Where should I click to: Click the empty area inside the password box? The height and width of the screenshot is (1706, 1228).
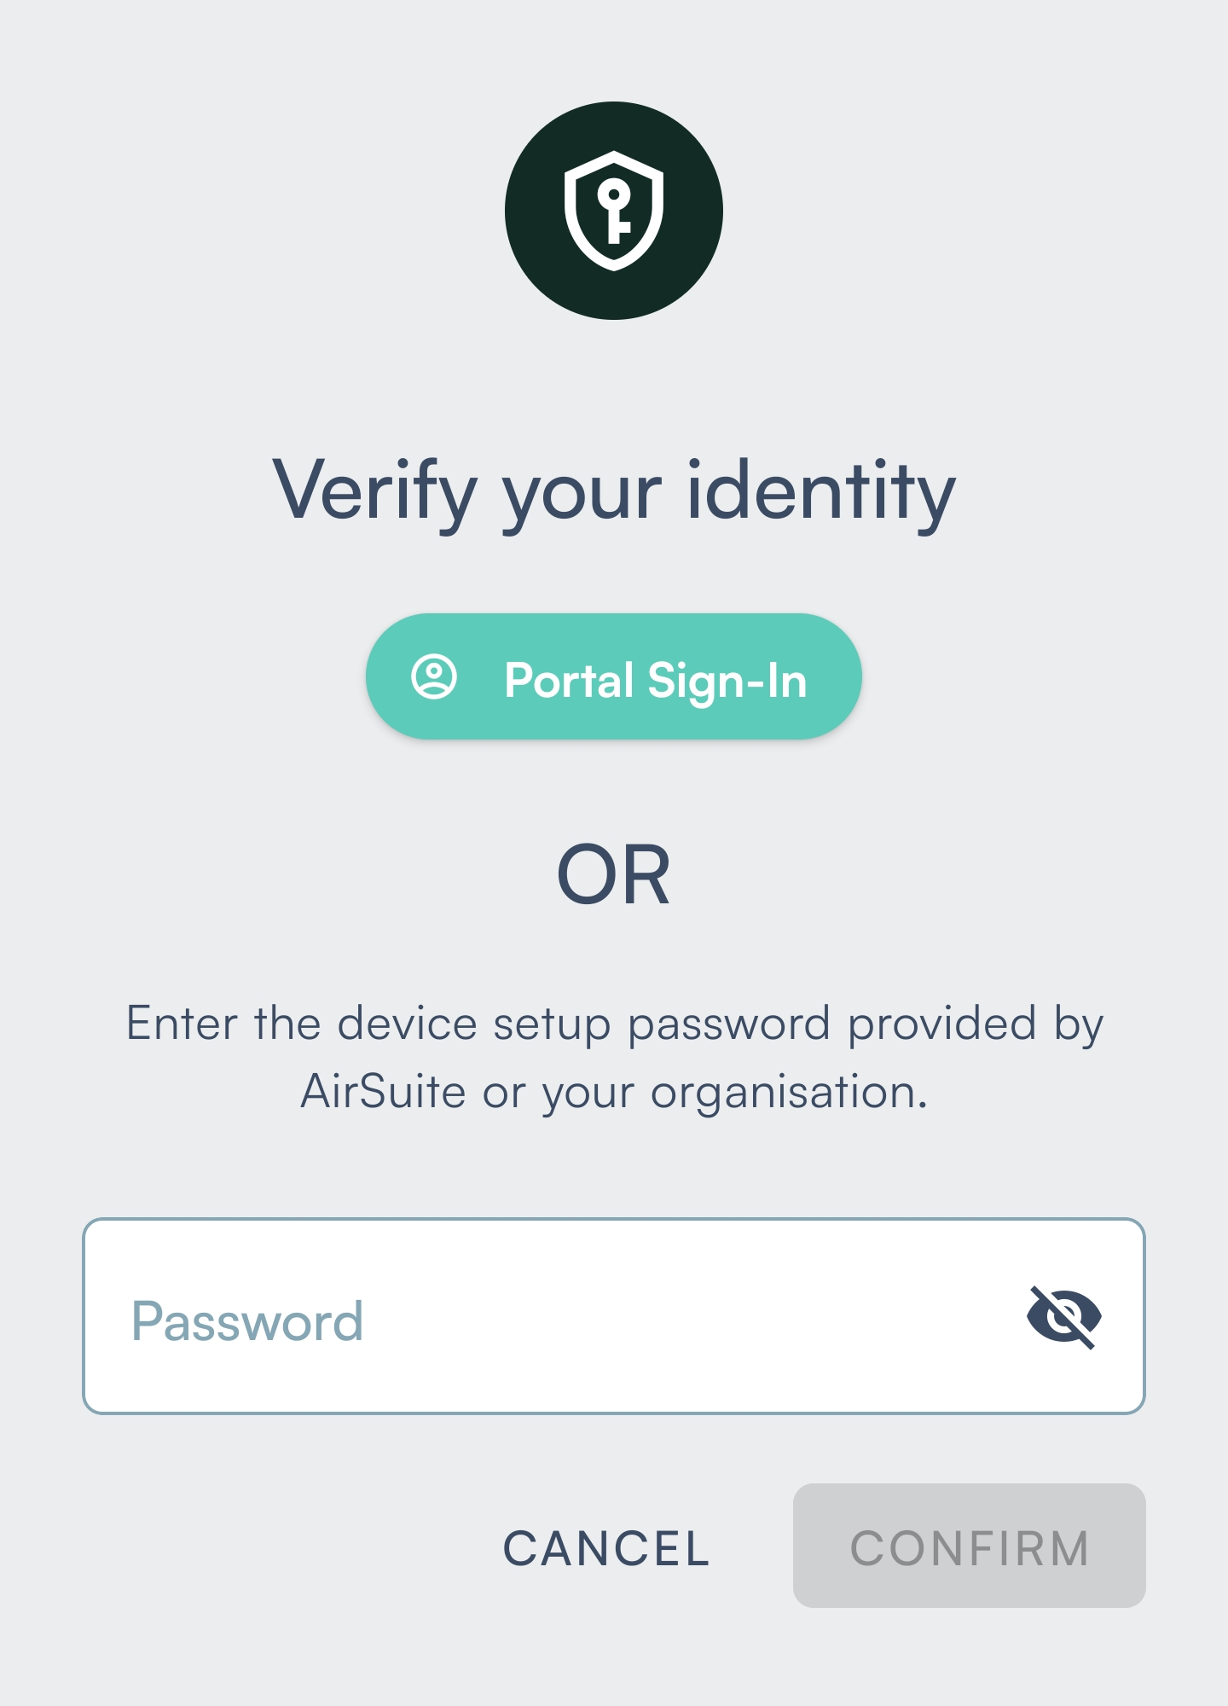tap(682, 1316)
